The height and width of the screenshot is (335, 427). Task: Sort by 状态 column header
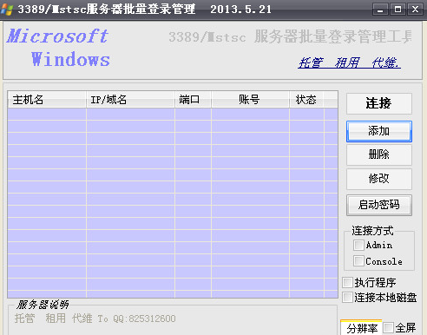coord(306,100)
